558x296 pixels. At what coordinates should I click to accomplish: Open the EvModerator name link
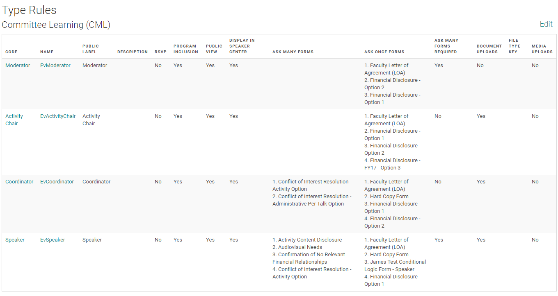(55, 66)
